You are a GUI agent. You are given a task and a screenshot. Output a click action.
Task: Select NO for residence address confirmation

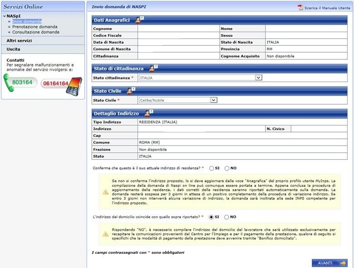[227, 168]
